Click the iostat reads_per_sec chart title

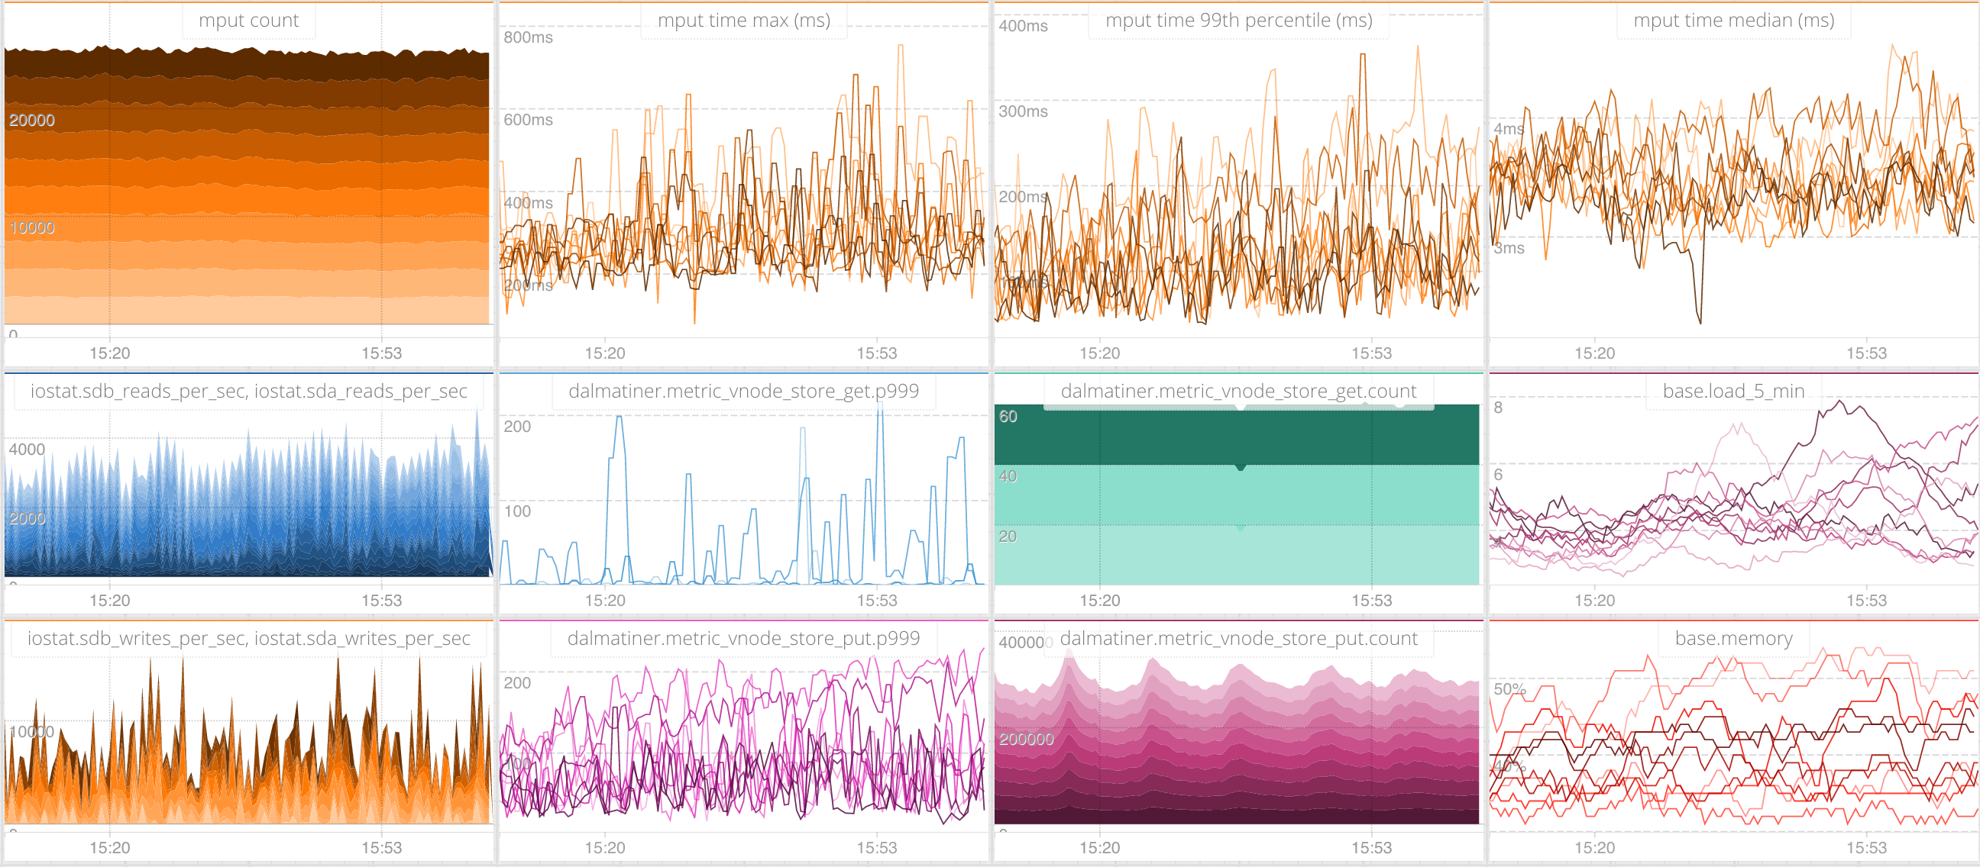[x=248, y=391]
